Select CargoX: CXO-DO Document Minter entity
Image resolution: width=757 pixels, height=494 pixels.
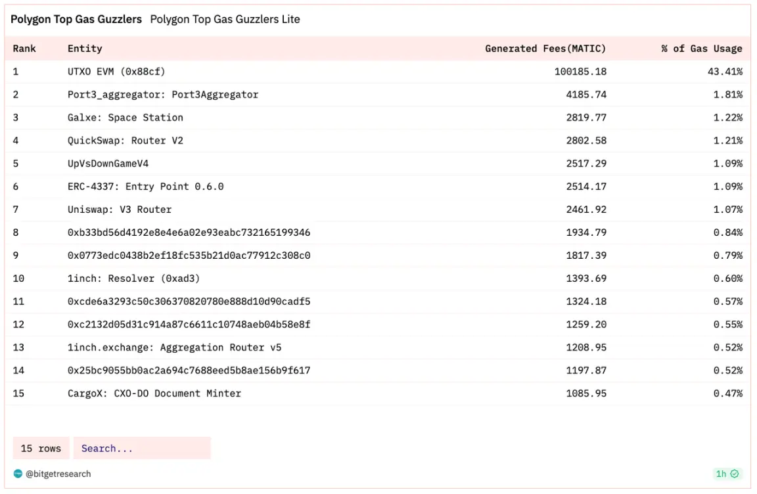154,393
